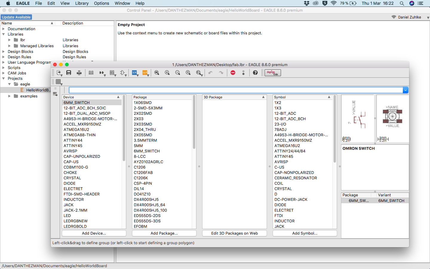Click the Wi-Fi status icon in menu bar

point(334,3)
